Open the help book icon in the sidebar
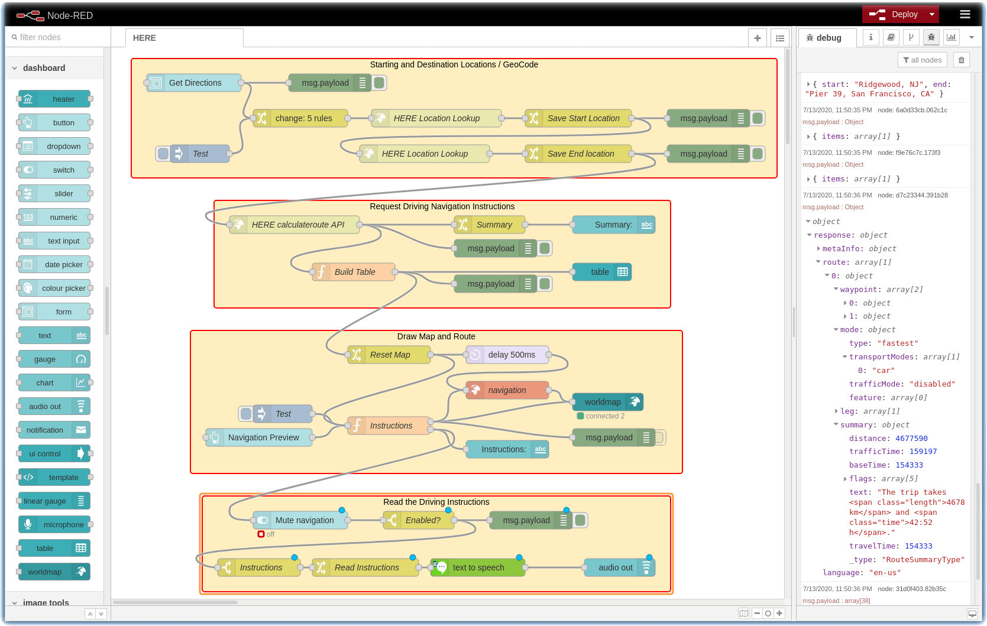Image resolution: width=987 pixels, height=626 pixels. coord(891,37)
